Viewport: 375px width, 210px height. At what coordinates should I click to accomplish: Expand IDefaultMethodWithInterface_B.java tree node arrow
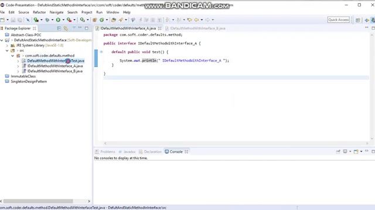pos(18,71)
